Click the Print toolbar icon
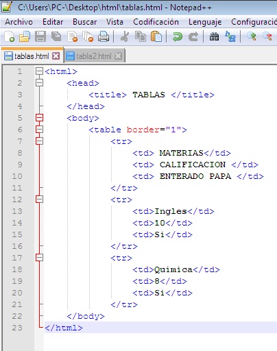The height and width of the screenshot is (351, 277). [x=104, y=36]
